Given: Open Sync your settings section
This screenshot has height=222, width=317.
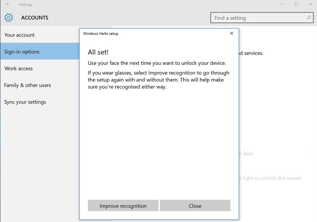Looking at the screenshot, I should click(x=40, y=102).
